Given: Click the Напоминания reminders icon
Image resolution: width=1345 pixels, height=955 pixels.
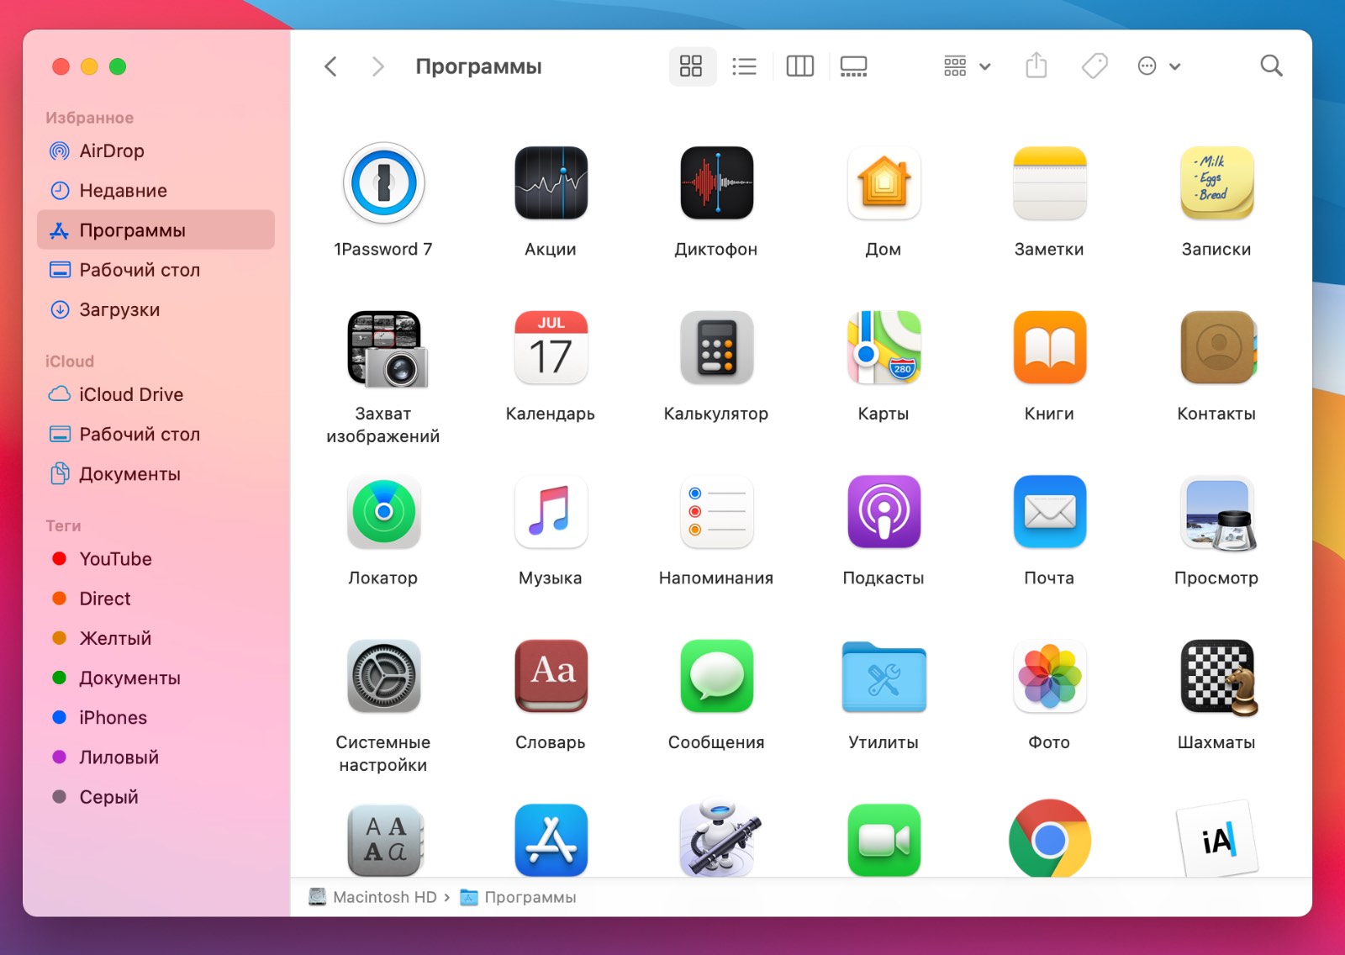Looking at the screenshot, I should 716,512.
